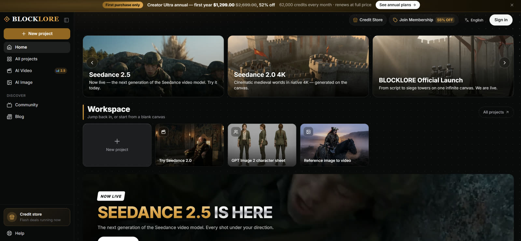Click the plus icon on New project card
Viewport: 521px width, 241px height.
click(x=117, y=141)
